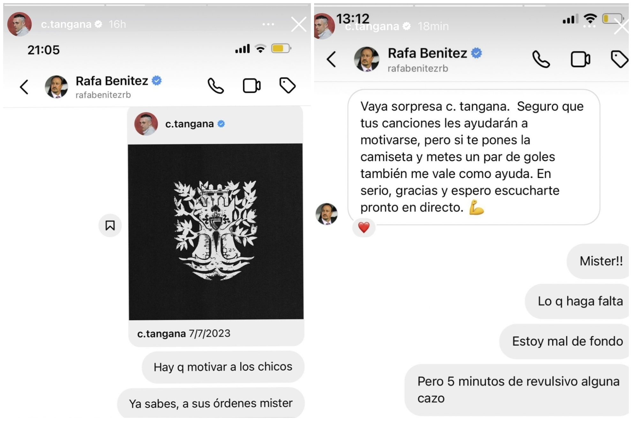Go back using left chat back arrow

coord(24,87)
